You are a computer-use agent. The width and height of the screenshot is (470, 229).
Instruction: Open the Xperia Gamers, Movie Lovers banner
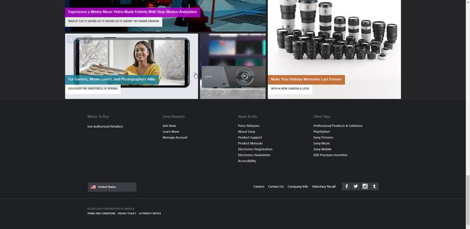pos(112,80)
